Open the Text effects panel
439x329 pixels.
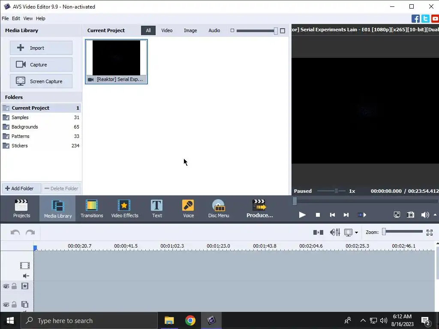click(x=157, y=209)
